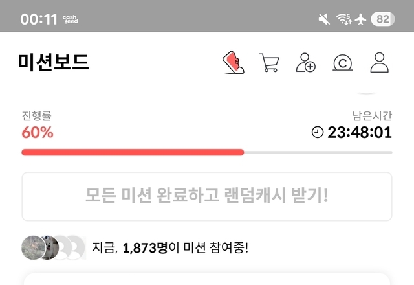Tap the battery 82 indicator

click(383, 19)
